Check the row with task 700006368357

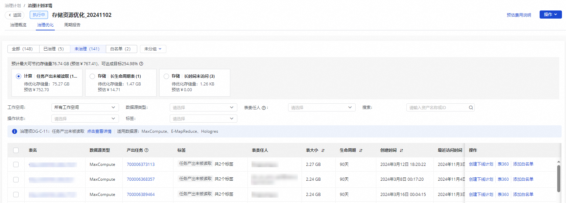(16, 179)
